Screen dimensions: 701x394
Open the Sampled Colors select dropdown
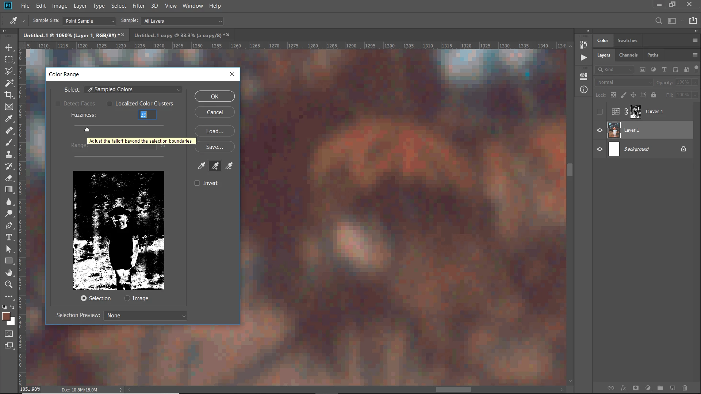(134, 89)
